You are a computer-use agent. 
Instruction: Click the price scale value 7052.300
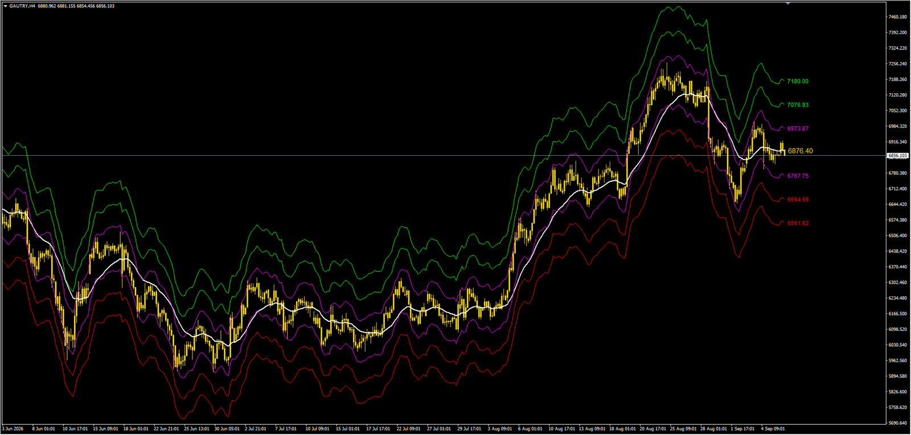[x=897, y=111]
